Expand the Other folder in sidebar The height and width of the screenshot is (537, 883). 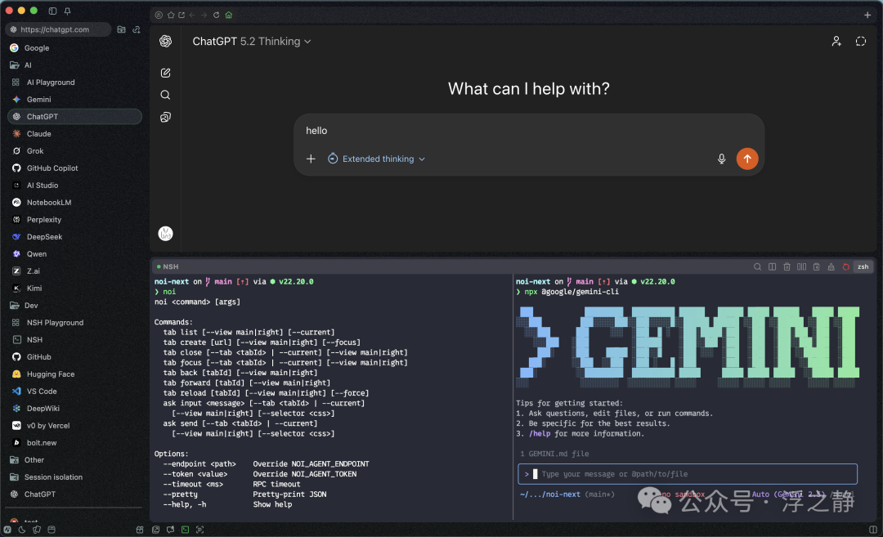[26, 460]
